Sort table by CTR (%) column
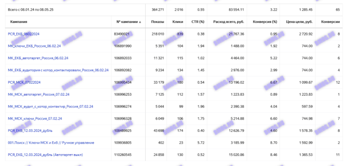The height and width of the screenshot is (166, 346). [x=198, y=22]
